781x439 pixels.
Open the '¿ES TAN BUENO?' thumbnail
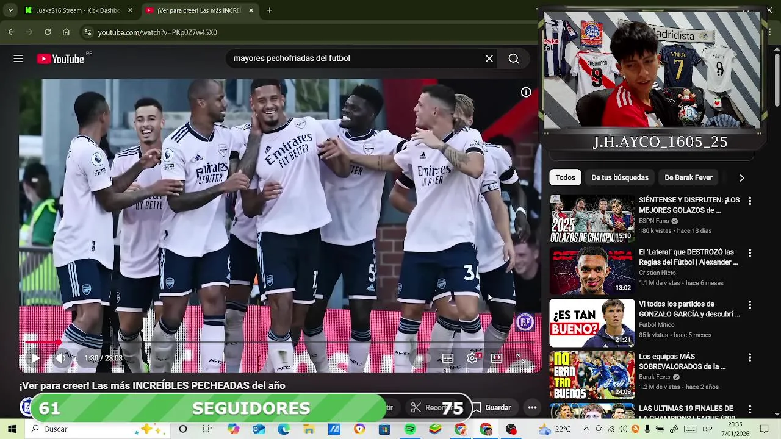point(592,323)
